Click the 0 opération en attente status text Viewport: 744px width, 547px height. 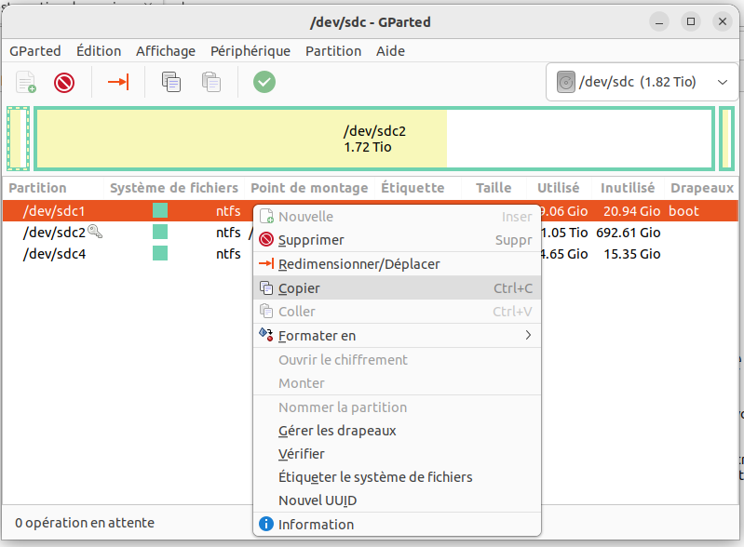[x=85, y=523]
